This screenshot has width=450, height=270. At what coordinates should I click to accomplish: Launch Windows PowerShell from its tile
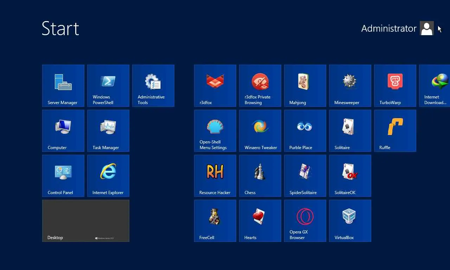click(x=108, y=86)
